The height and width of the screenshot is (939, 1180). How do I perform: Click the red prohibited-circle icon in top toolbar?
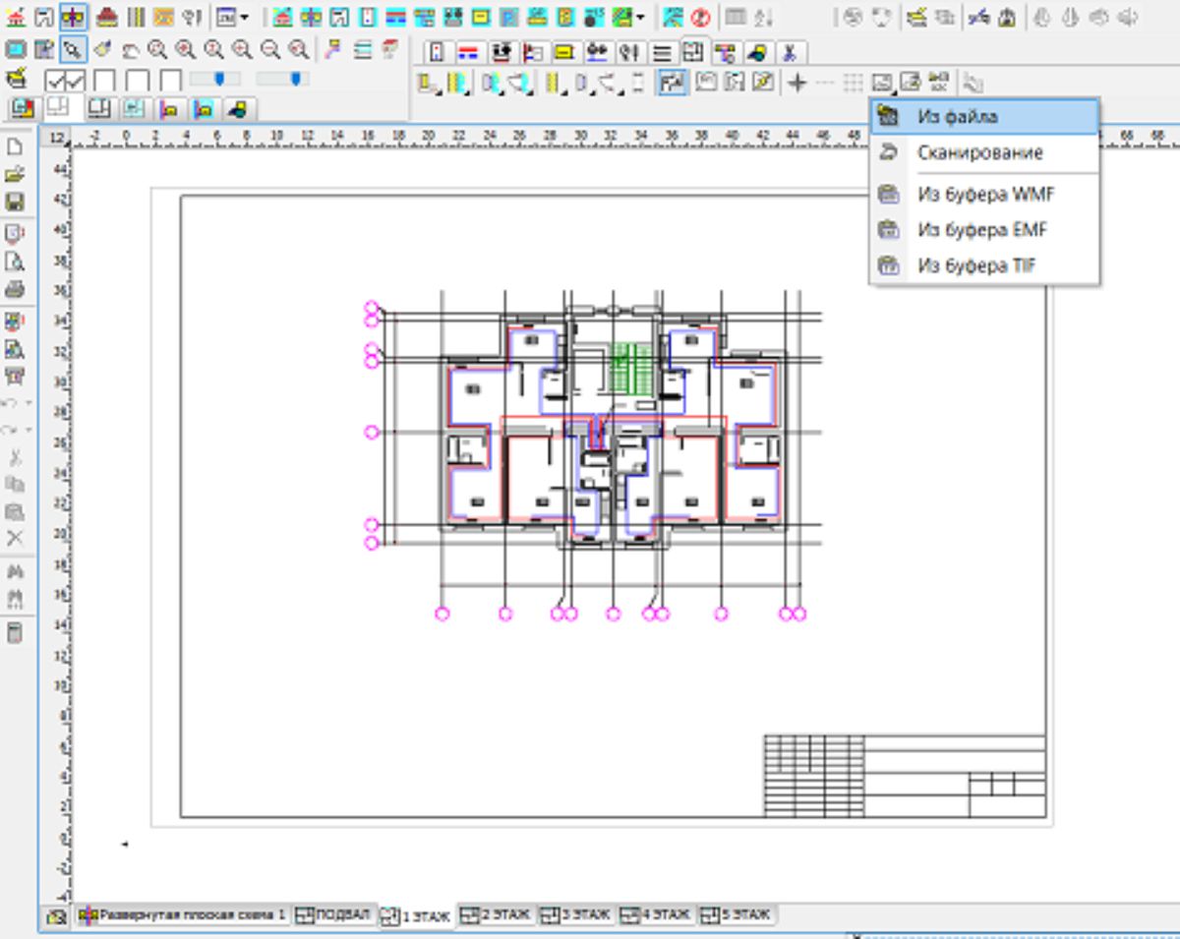(x=701, y=18)
